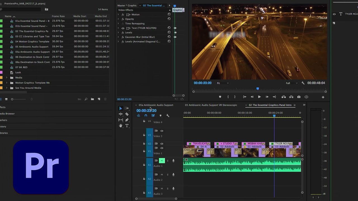Activate the Slip tool
The image size is (358, 201).
click(121, 120)
